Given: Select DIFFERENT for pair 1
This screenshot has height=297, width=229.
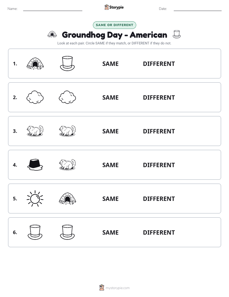Looking at the screenshot, I should [x=159, y=64].
